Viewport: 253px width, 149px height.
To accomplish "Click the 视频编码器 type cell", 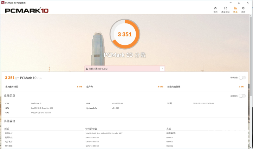I will tap(171, 133).
